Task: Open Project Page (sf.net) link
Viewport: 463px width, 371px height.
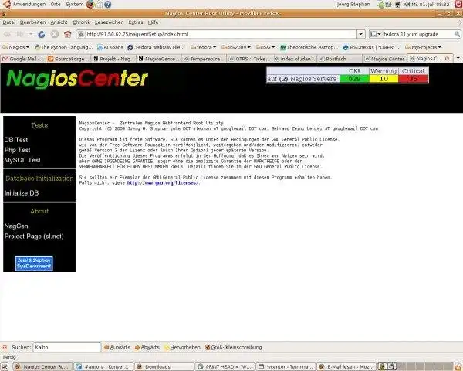Action: click(x=34, y=236)
